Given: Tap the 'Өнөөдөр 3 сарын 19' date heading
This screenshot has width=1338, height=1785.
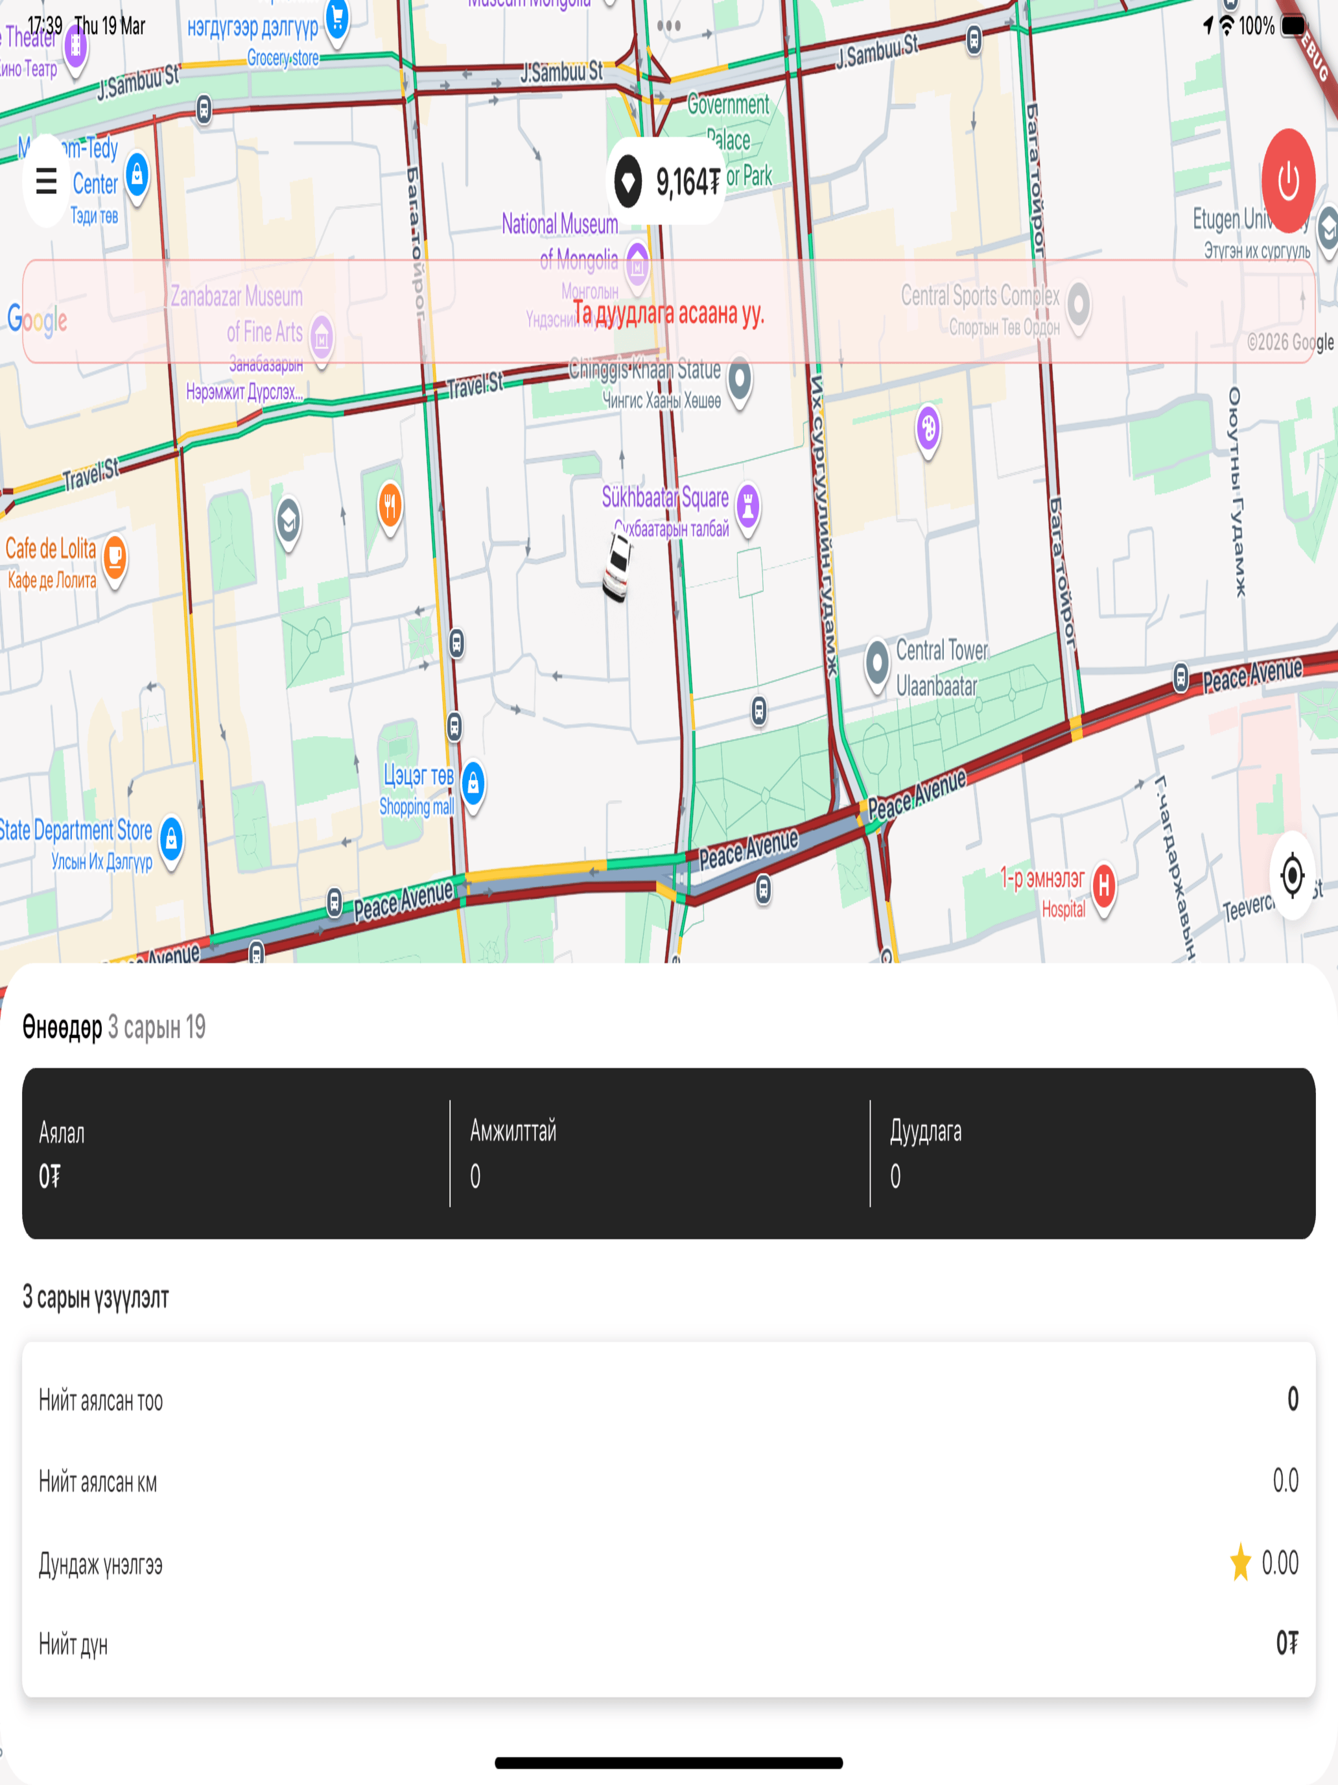Looking at the screenshot, I should point(113,1027).
